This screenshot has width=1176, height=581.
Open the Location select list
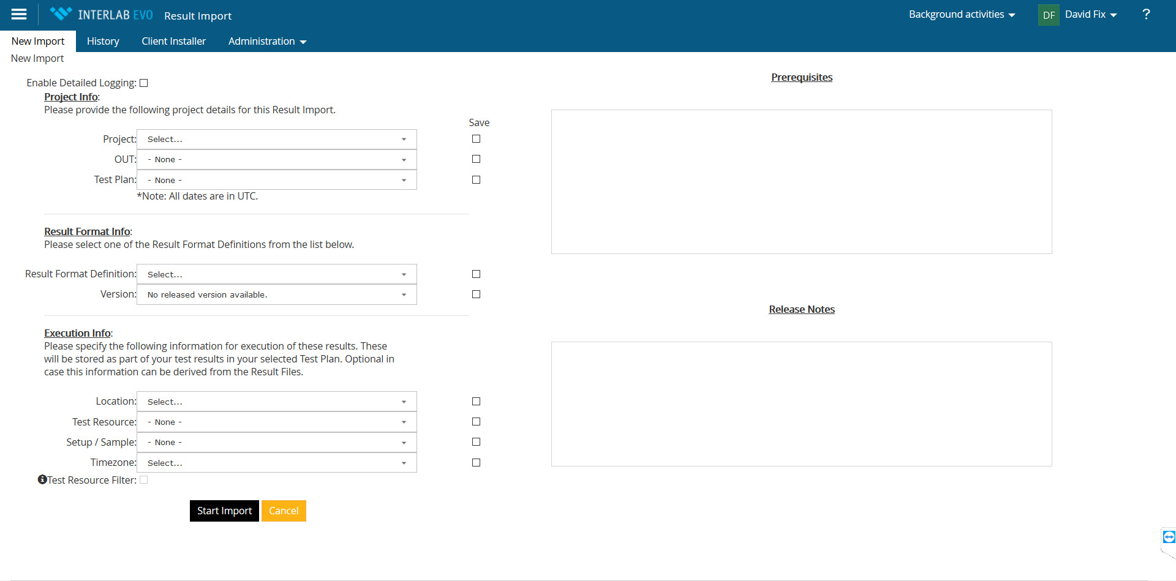tap(276, 402)
